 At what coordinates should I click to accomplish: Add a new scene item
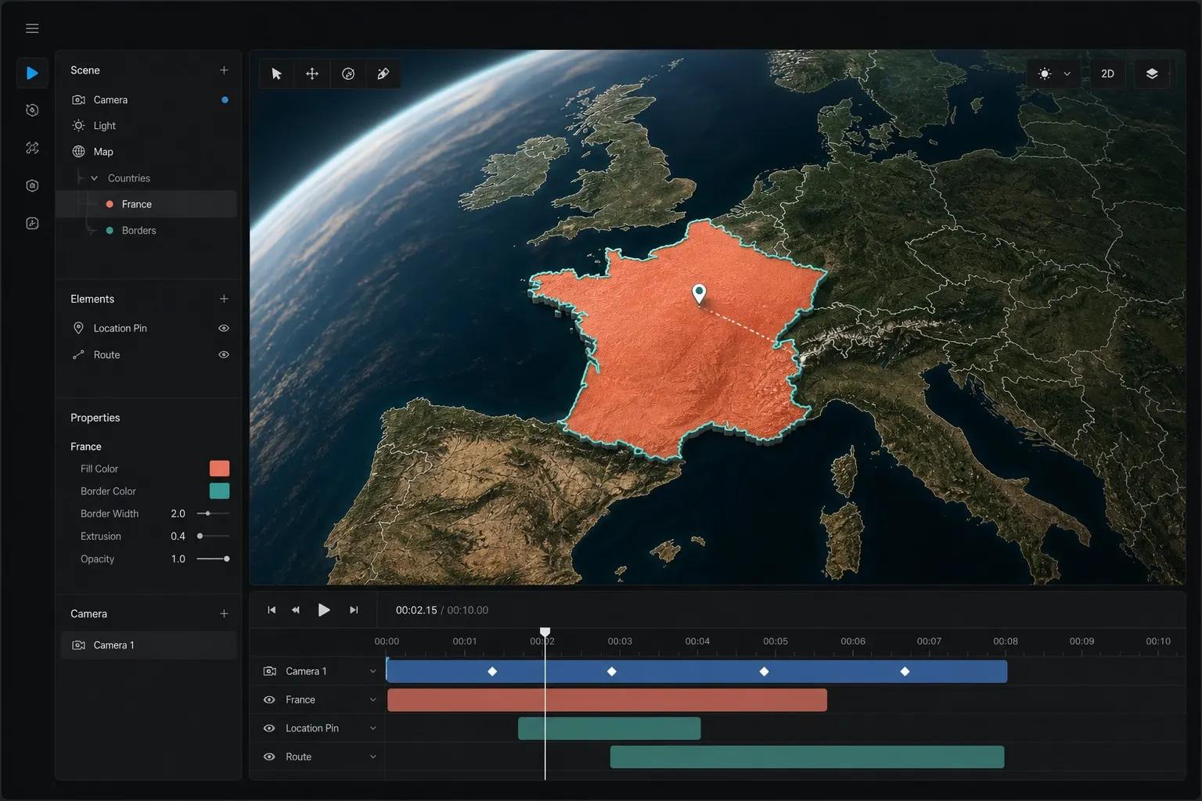click(x=224, y=70)
